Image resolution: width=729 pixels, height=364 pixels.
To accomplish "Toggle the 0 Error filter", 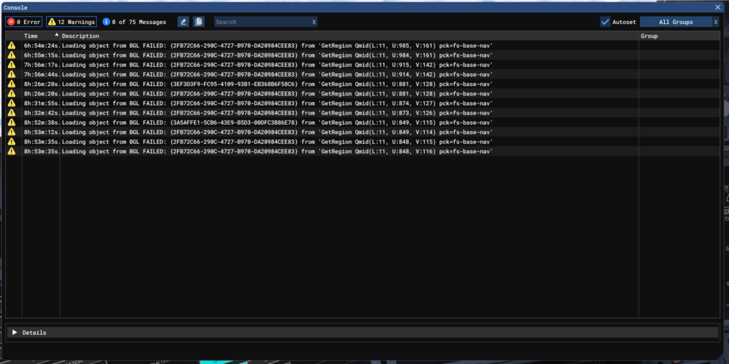I will (x=24, y=22).
